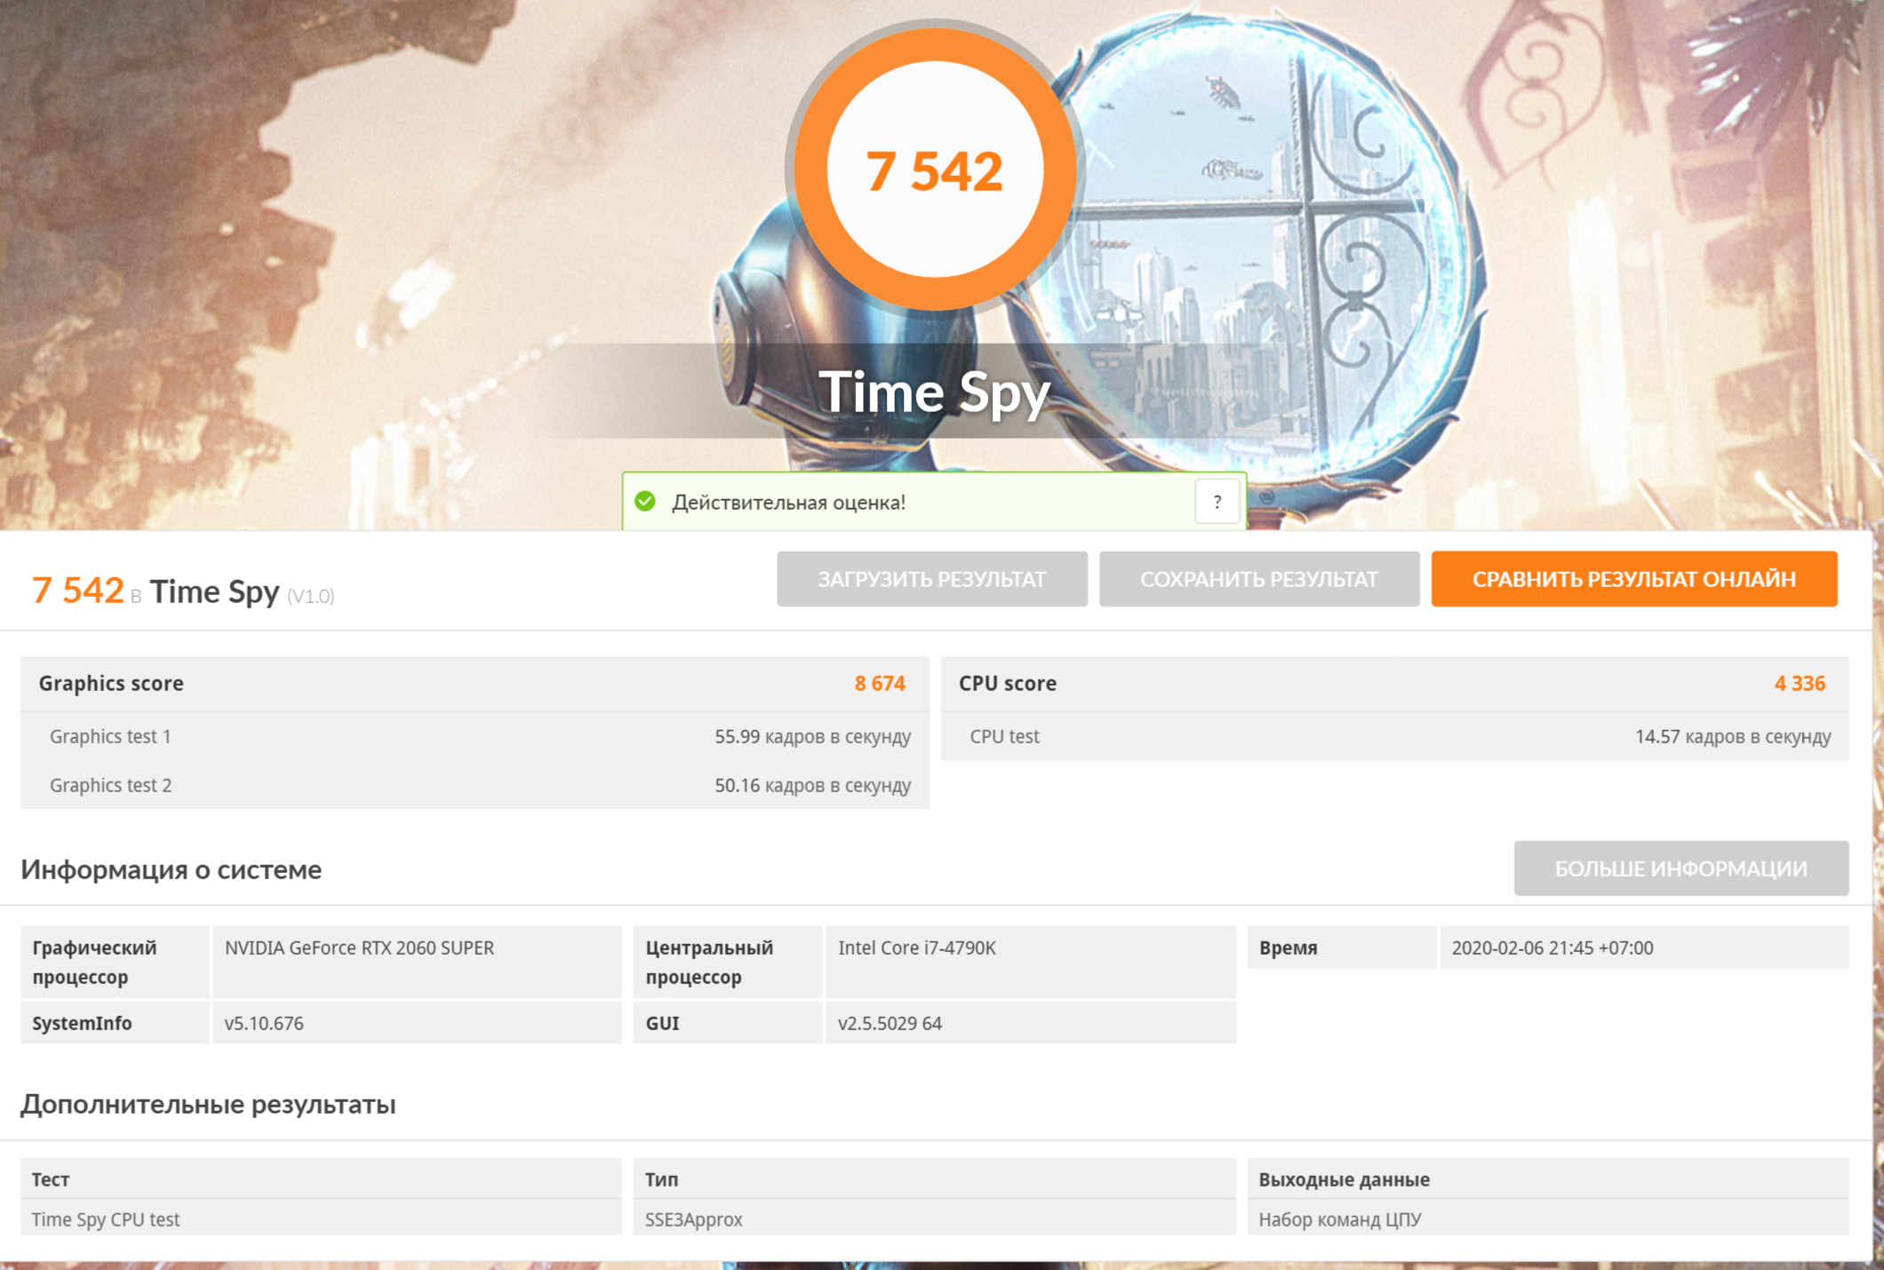
Task: Click the Графический процессор label
Action: click(95, 962)
